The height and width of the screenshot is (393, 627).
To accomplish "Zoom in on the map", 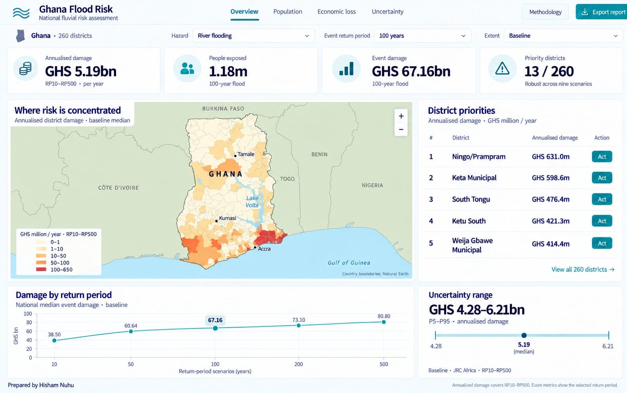I will click(x=401, y=116).
